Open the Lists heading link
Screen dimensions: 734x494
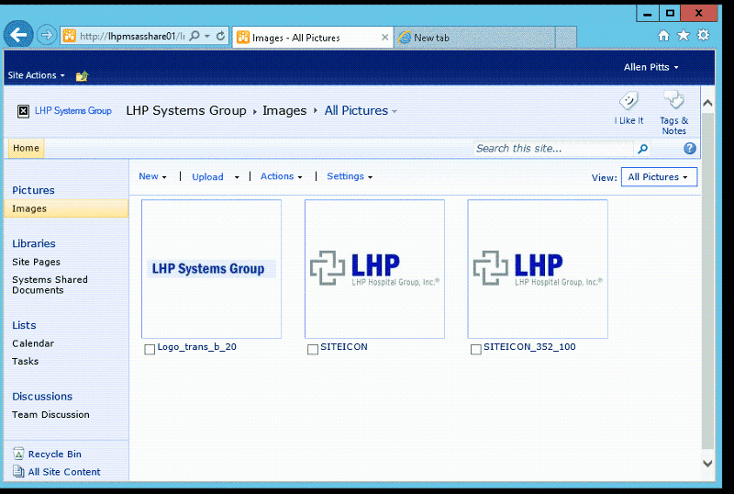[x=24, y=325]
